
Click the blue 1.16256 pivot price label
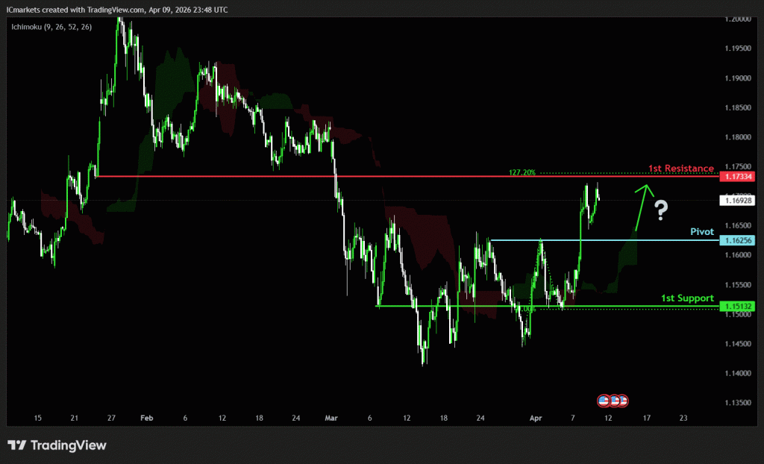737,240
